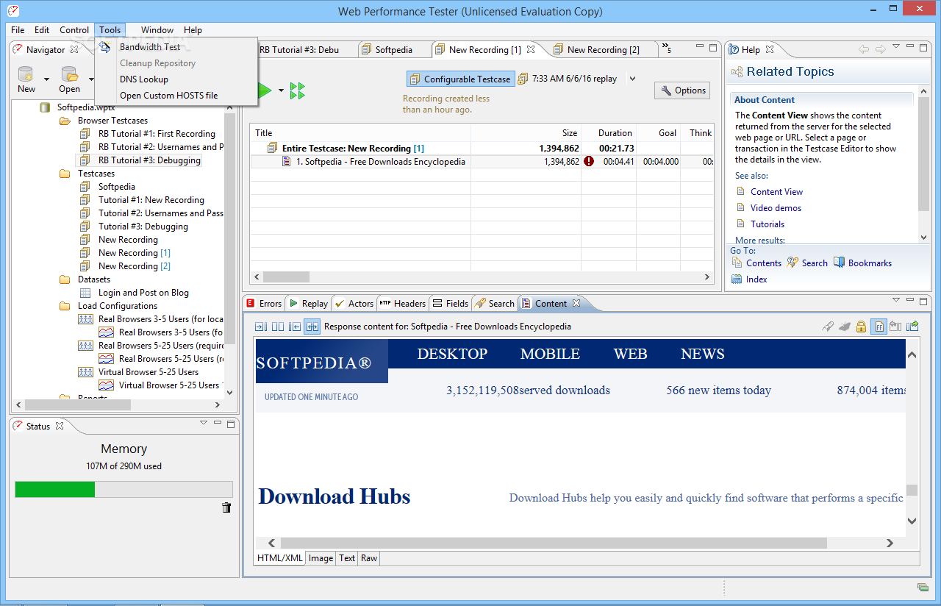Click the status bar icon at bottom right
Image resolution: width=941 pixels, height=606 pixels.
click(x=923, y=587)
